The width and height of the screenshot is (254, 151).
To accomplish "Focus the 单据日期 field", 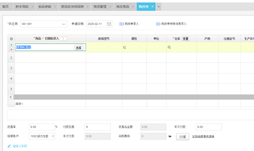I will coord(99,24).
